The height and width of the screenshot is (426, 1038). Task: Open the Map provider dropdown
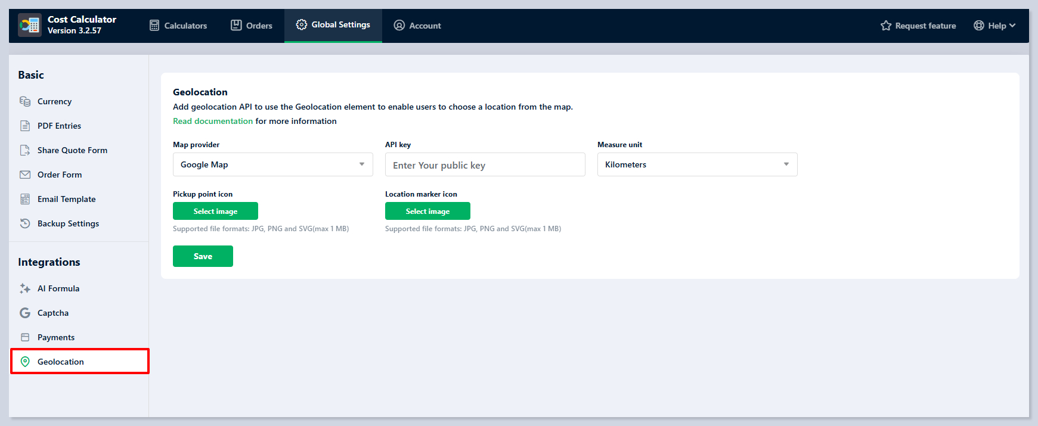point(272,164)
